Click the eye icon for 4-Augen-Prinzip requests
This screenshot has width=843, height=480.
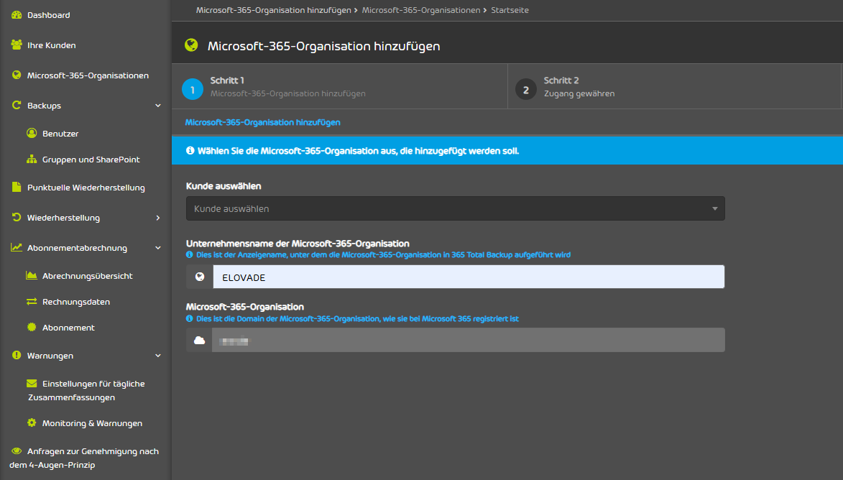click(17, 451)
